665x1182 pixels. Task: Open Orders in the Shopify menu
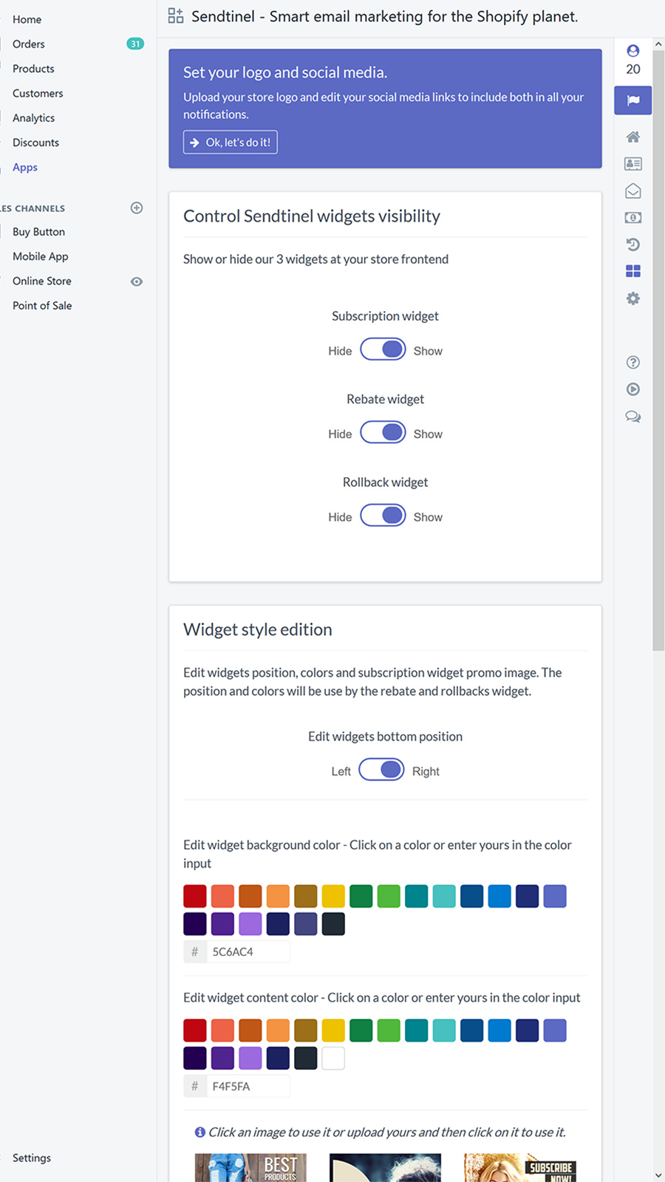point(29,44)
